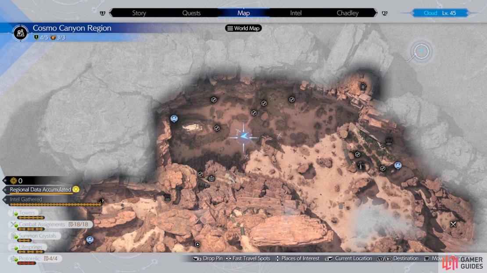Viewport: 487px width, 273px height.
Task: Click the Cloud Lv. 45 character badge
Action: click(x=440, y=13)
